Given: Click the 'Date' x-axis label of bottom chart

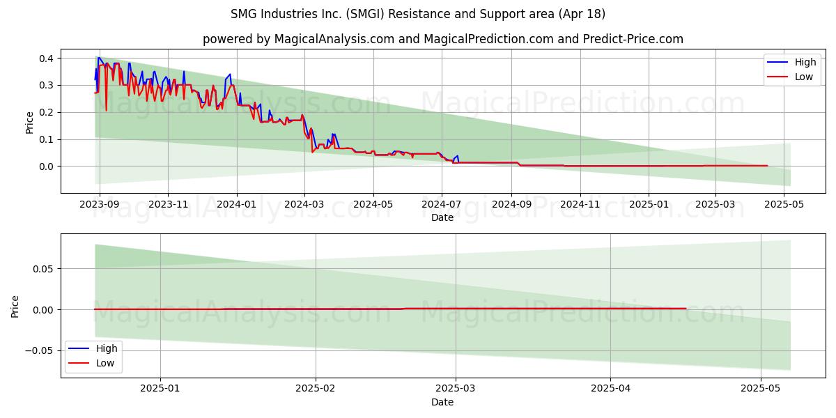Looking at the screenshot, I should click(x=442, y=403).
